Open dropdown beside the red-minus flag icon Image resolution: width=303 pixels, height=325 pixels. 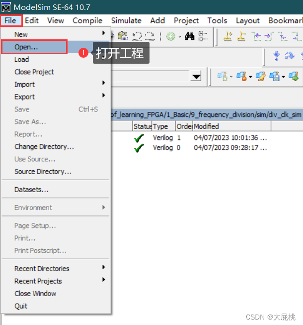point(250,77)
